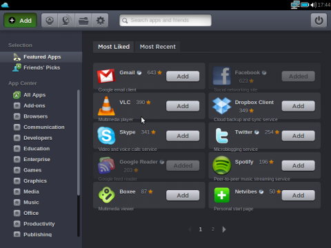Open the Enterprise category
This screenshot has height=248, width=331.
pyautogui.click(x=37, y=159)
